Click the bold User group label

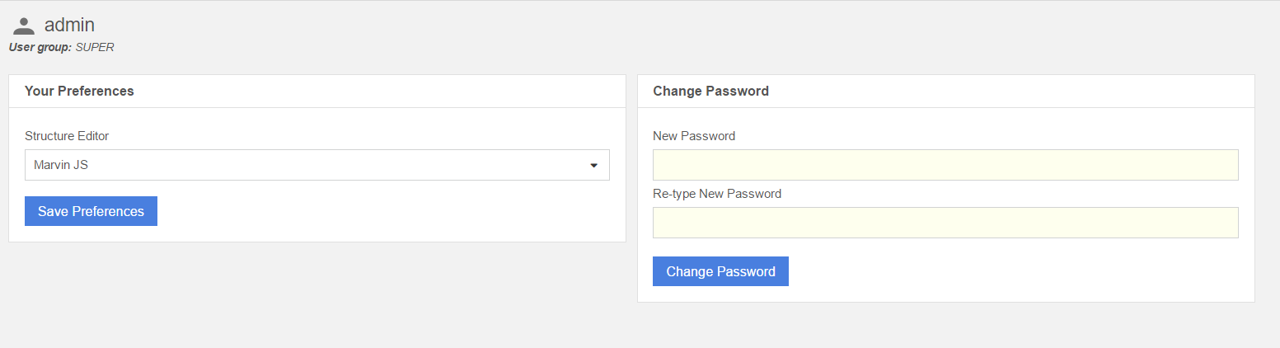click(40, 48)
